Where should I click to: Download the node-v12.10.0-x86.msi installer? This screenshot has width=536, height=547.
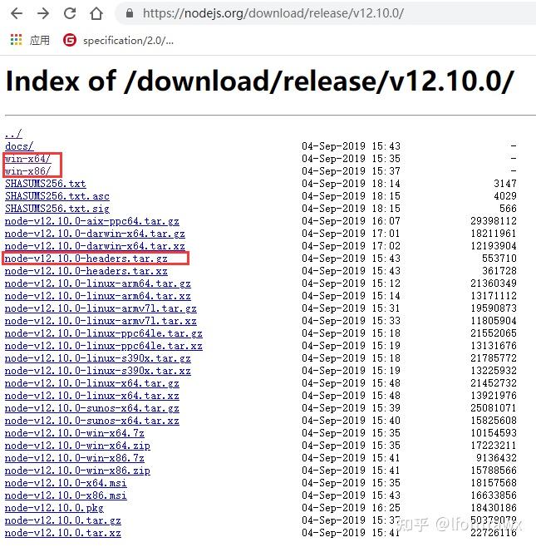click(x=66, y=495)
